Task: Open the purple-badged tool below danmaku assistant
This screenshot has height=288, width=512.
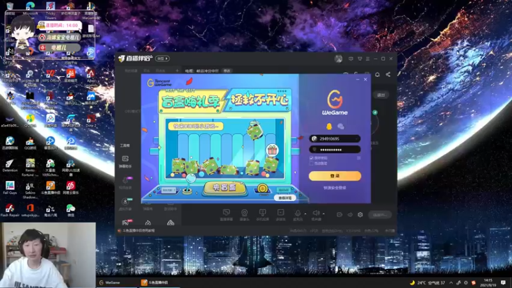Action: click(125, 183)
